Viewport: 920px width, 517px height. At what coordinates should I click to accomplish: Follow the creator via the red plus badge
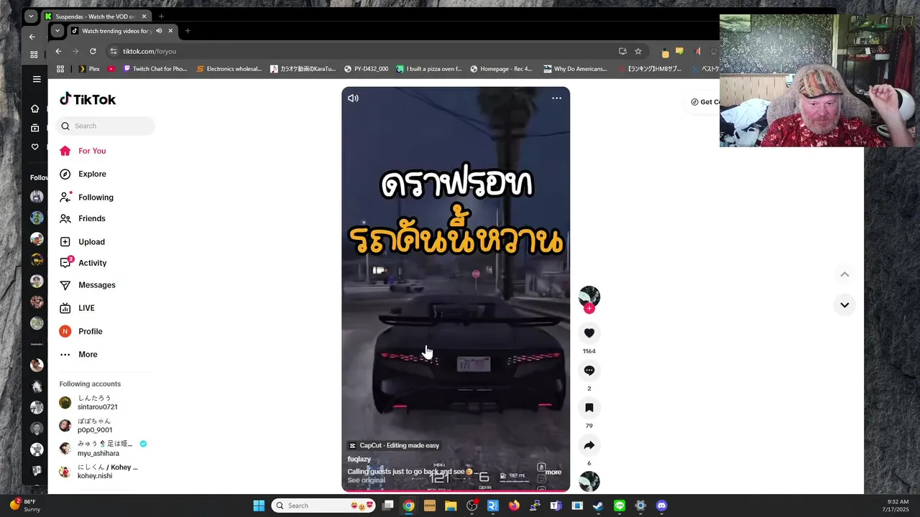click(x=589, y=309)
